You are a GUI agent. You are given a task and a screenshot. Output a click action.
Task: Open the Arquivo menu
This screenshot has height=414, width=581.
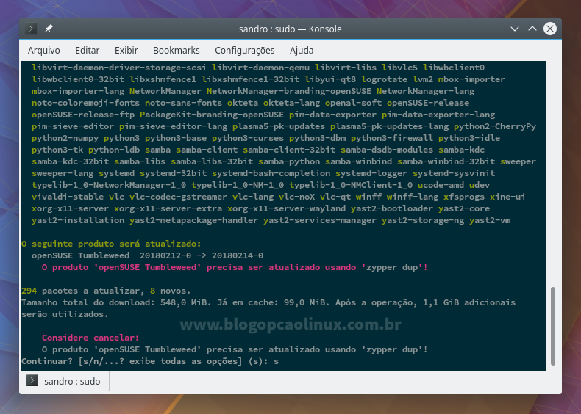pos(43,51)
